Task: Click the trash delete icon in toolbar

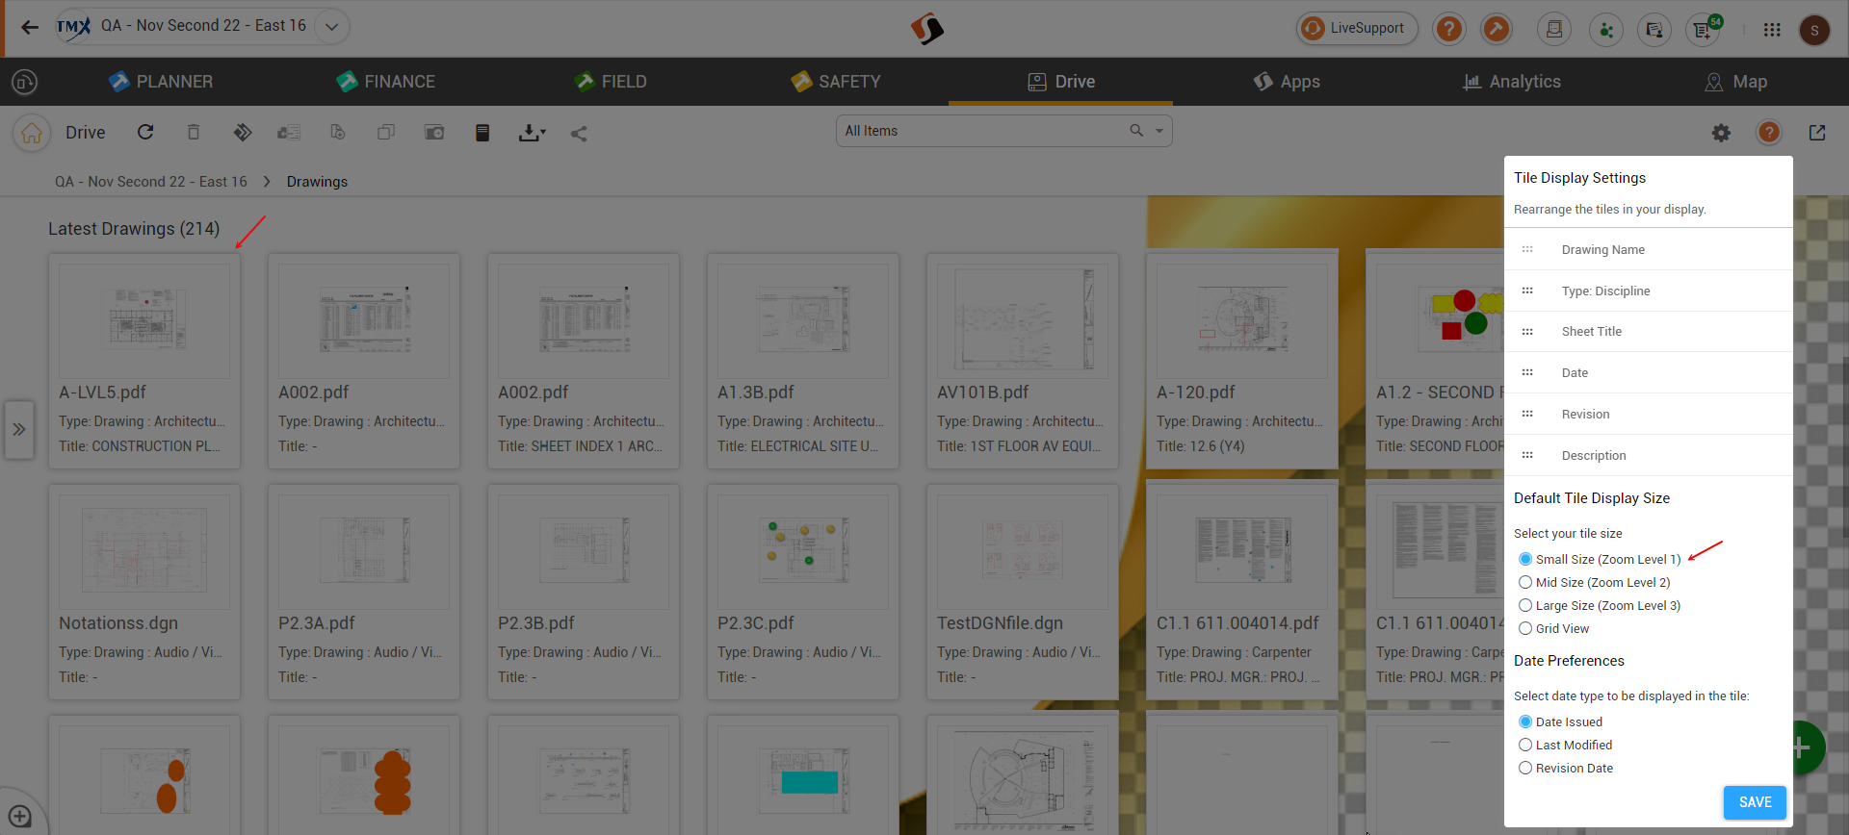Action: 194,132
